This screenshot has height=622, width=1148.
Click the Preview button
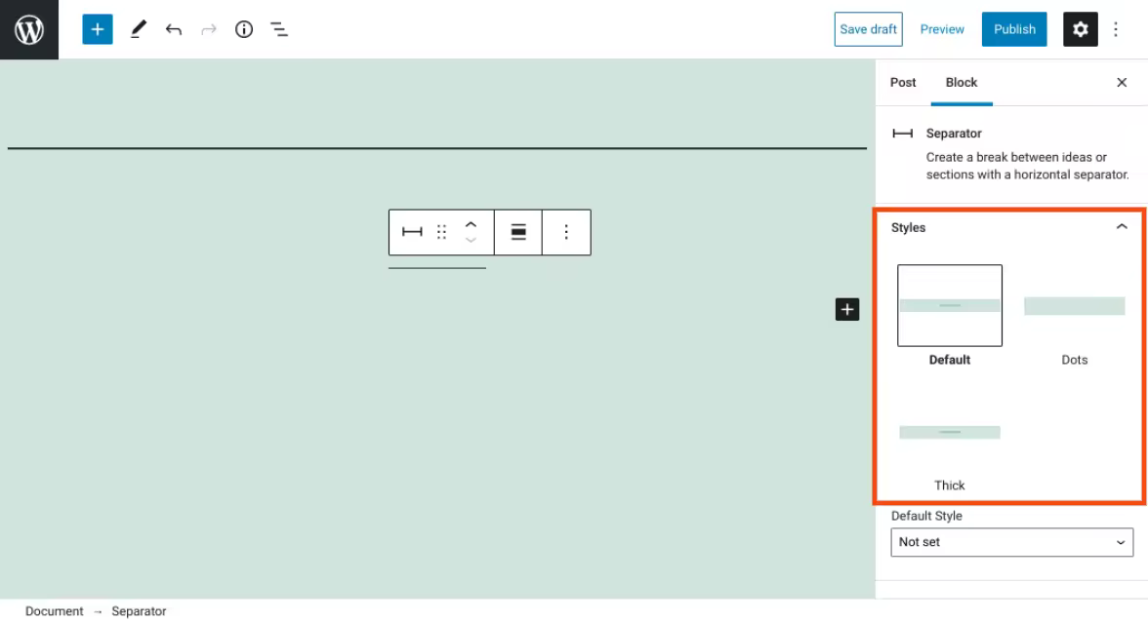tap(942, 29)
